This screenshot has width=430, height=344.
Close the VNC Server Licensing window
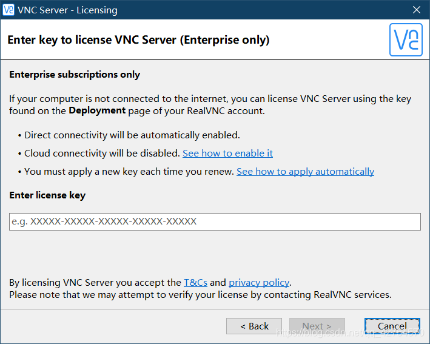[x=417, y=10]
